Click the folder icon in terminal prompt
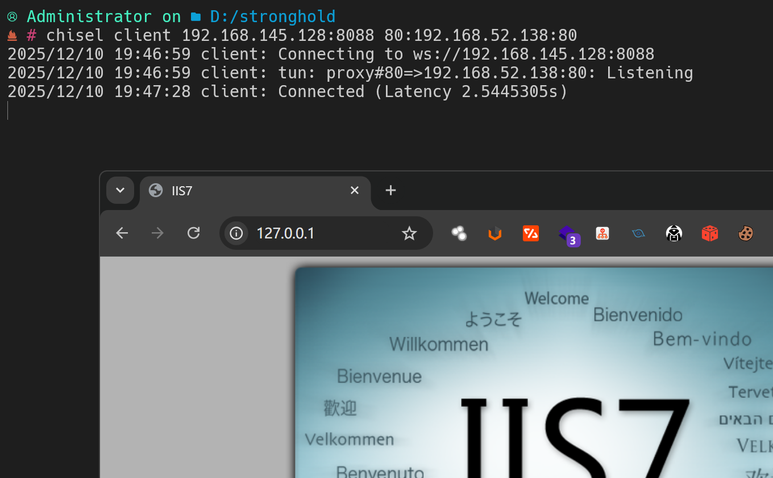This screenshot has width=773, height=478. pyautogui.click(x=196, y=16)
